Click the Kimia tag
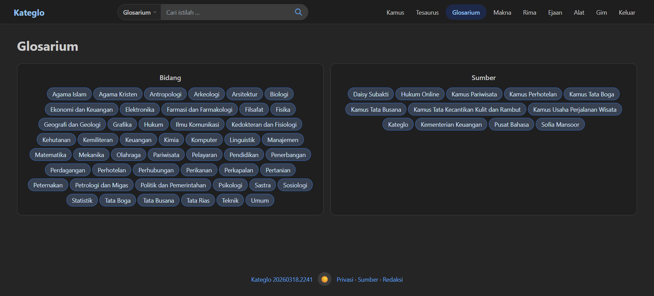654x296 pixels. point(171,140)
